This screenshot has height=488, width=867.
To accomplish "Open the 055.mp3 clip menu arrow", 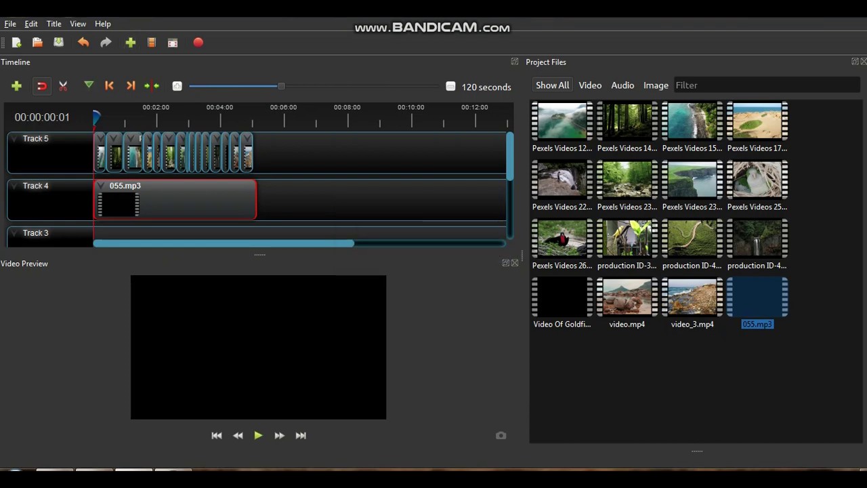I will [x=101, y=186].
